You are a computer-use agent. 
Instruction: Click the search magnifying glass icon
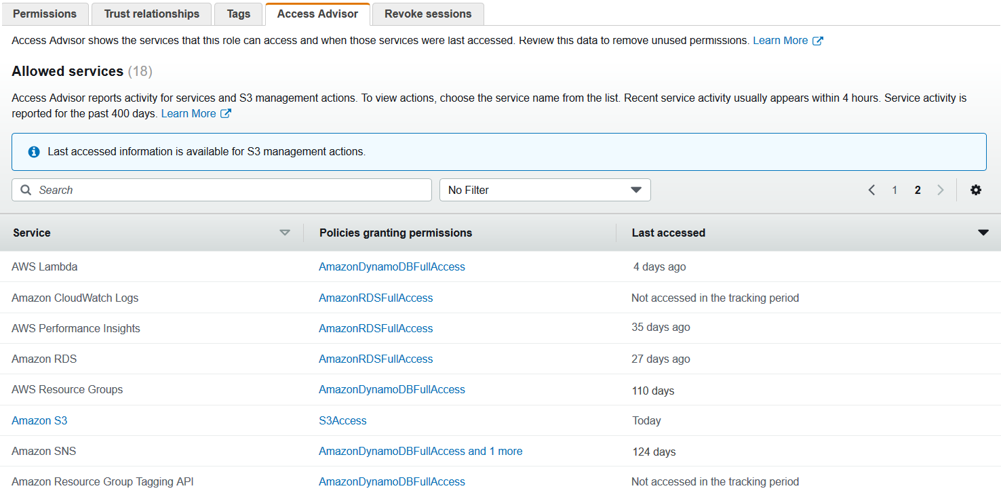(x=25, y=190)
